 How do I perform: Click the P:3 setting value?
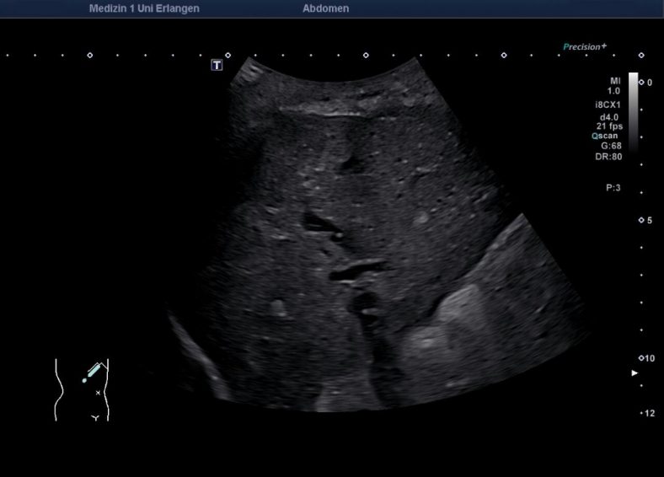point(613,188)
